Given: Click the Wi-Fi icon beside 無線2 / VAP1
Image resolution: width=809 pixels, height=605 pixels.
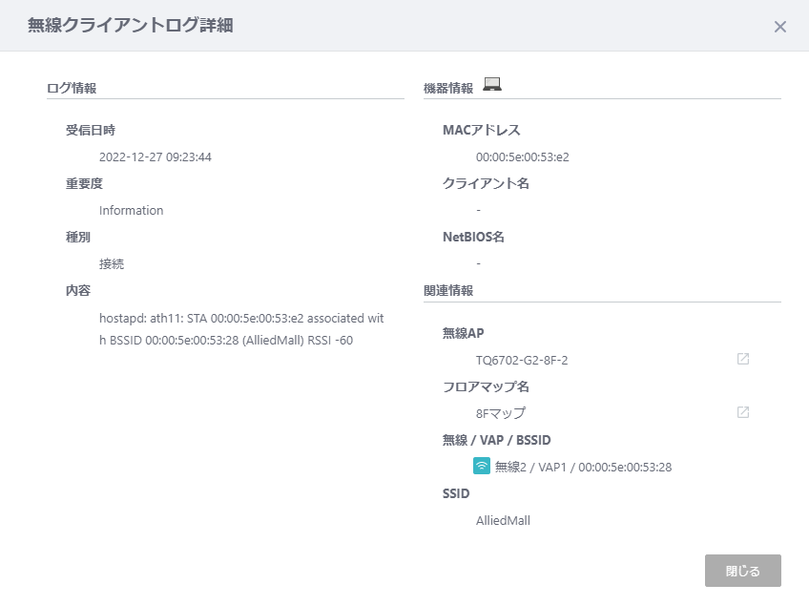Looking at the screenshot, I should tap(483, 467).
